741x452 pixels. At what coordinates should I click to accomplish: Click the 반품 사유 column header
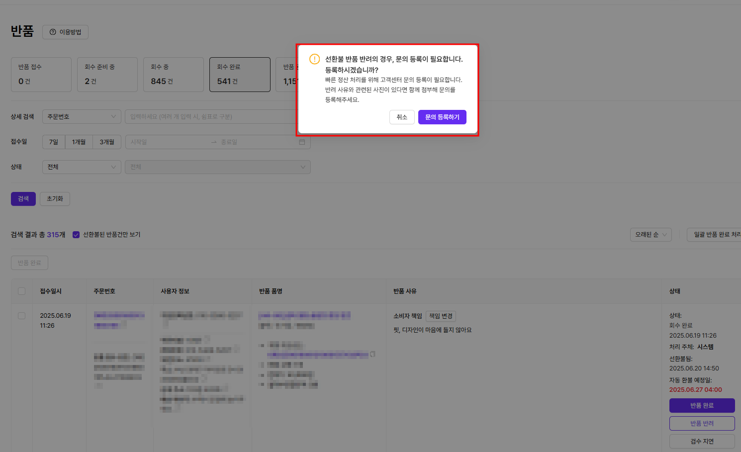coord(405,291)
